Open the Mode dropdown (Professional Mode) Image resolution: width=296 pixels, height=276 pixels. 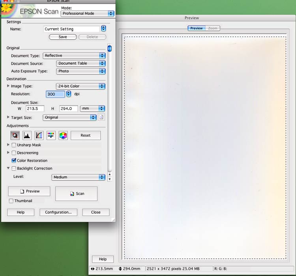tap(87, 13)
